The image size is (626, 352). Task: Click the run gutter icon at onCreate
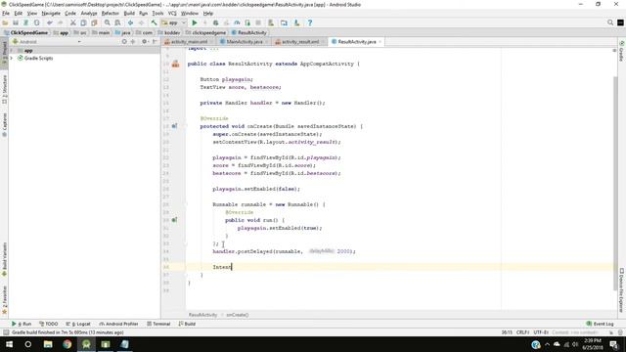click(174, 126)
